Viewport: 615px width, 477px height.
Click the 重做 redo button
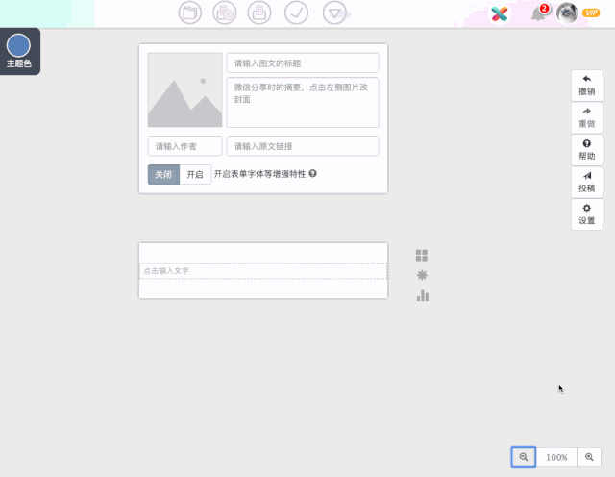coord(587,117)
